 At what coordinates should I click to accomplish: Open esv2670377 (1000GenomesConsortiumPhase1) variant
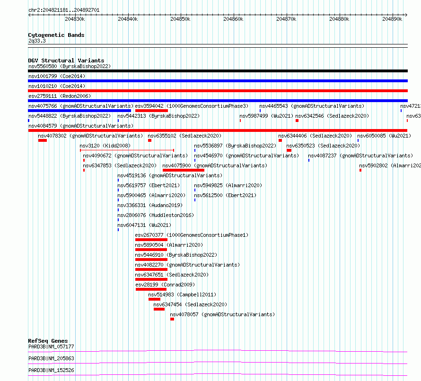point(192,235)
